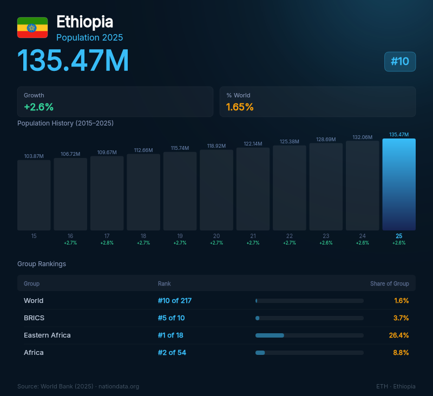Click the #5 of 10 rank
Screen dimensions: 433x396
(171, 318)
